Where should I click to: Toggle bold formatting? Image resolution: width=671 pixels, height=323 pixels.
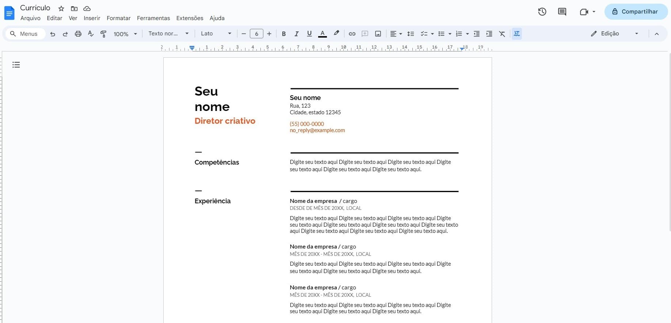pyautogui.click(x=283, y=34)
